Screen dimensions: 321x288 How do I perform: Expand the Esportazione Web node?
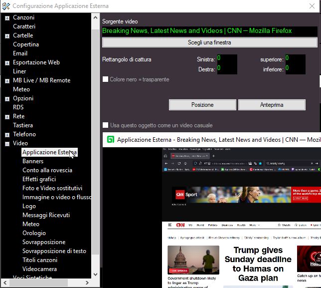click(x=7, y=63)
